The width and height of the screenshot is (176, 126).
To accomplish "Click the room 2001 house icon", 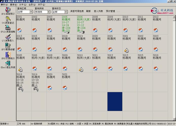I will [x=20, y=30].
